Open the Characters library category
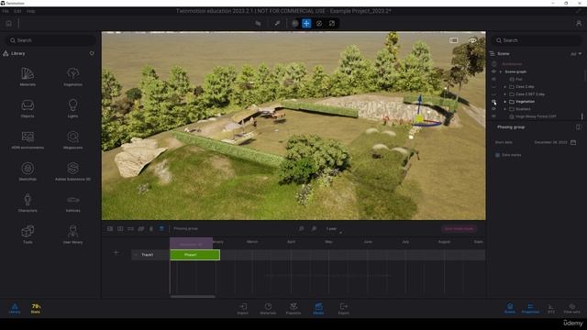Screen dimensions: 587x330 pyautogui.click(x=28, y=203)
